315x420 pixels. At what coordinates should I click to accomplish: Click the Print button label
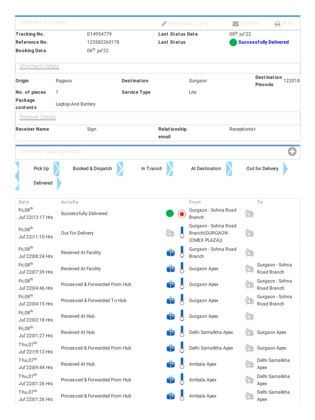(x=288, y=24)
